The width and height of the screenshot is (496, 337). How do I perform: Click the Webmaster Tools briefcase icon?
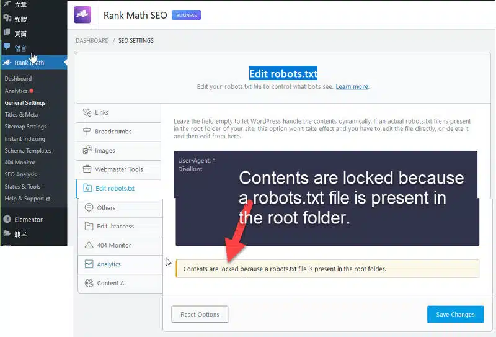pos(87,169)
